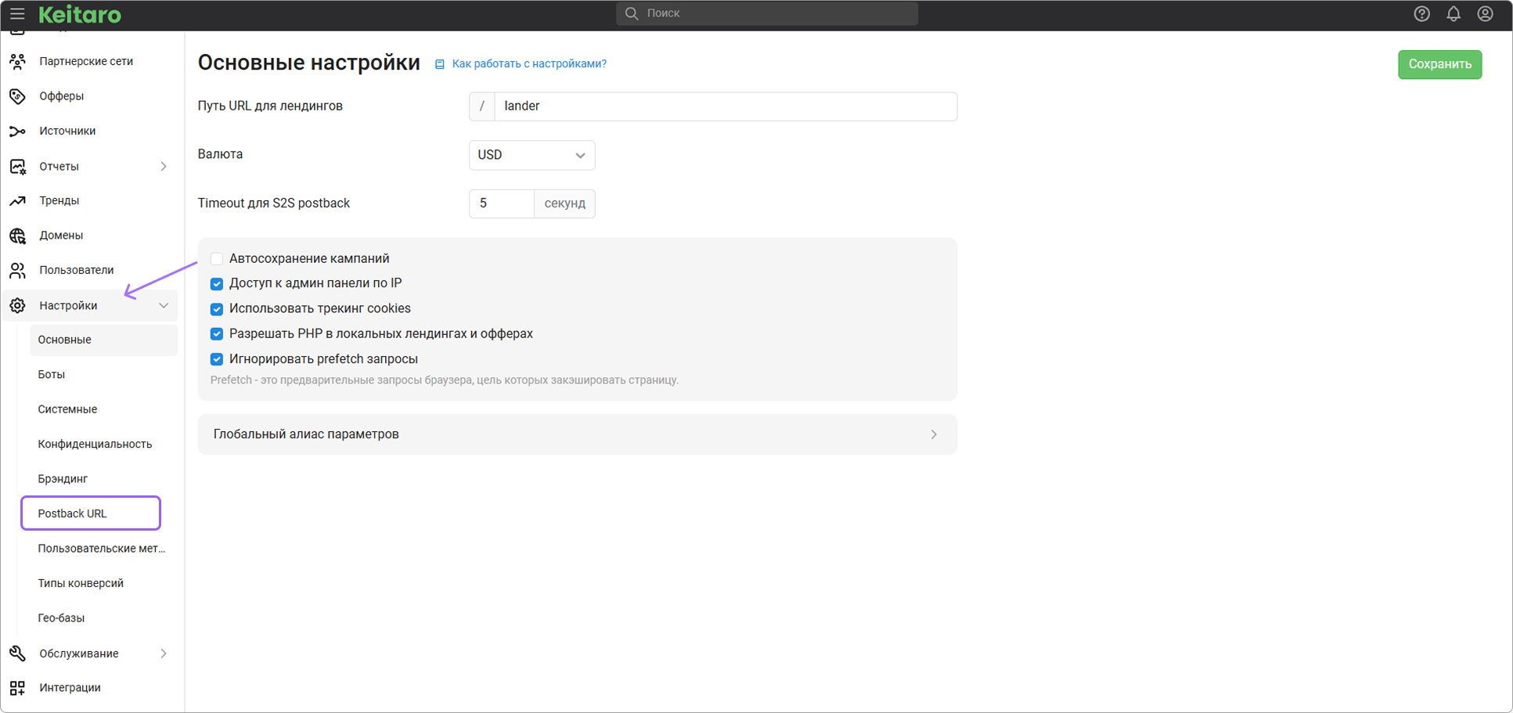Click the Offers tag icon
Viewport: 1513px width, 713px height.
pyautogui.click(x=17, y=96)
